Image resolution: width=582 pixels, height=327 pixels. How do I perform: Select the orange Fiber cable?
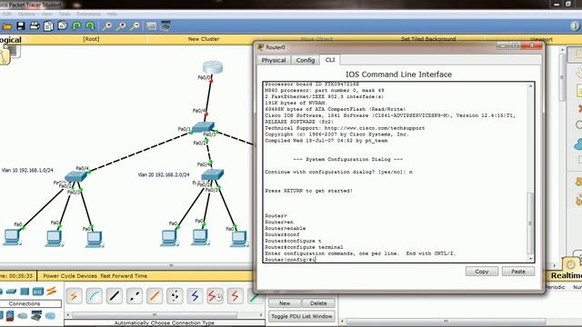tap(155, 296)
